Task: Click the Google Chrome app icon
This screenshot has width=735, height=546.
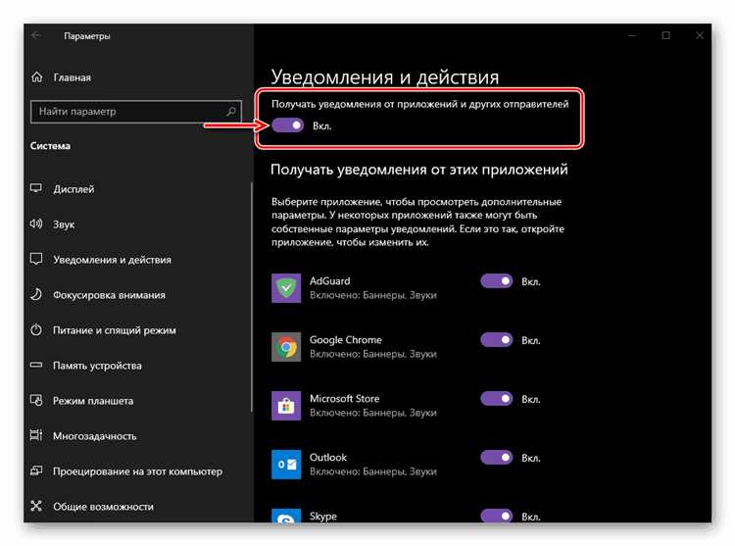Action: point(287,346)
